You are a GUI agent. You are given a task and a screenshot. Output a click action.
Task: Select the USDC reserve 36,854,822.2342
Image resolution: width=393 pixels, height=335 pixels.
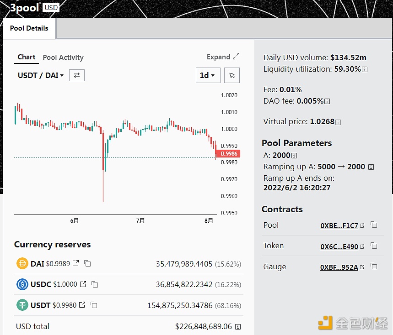pos(184,284)
